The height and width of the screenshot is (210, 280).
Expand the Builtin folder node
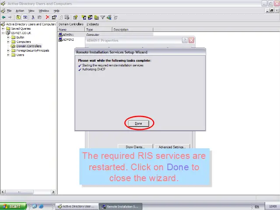(x=8, y=37)
